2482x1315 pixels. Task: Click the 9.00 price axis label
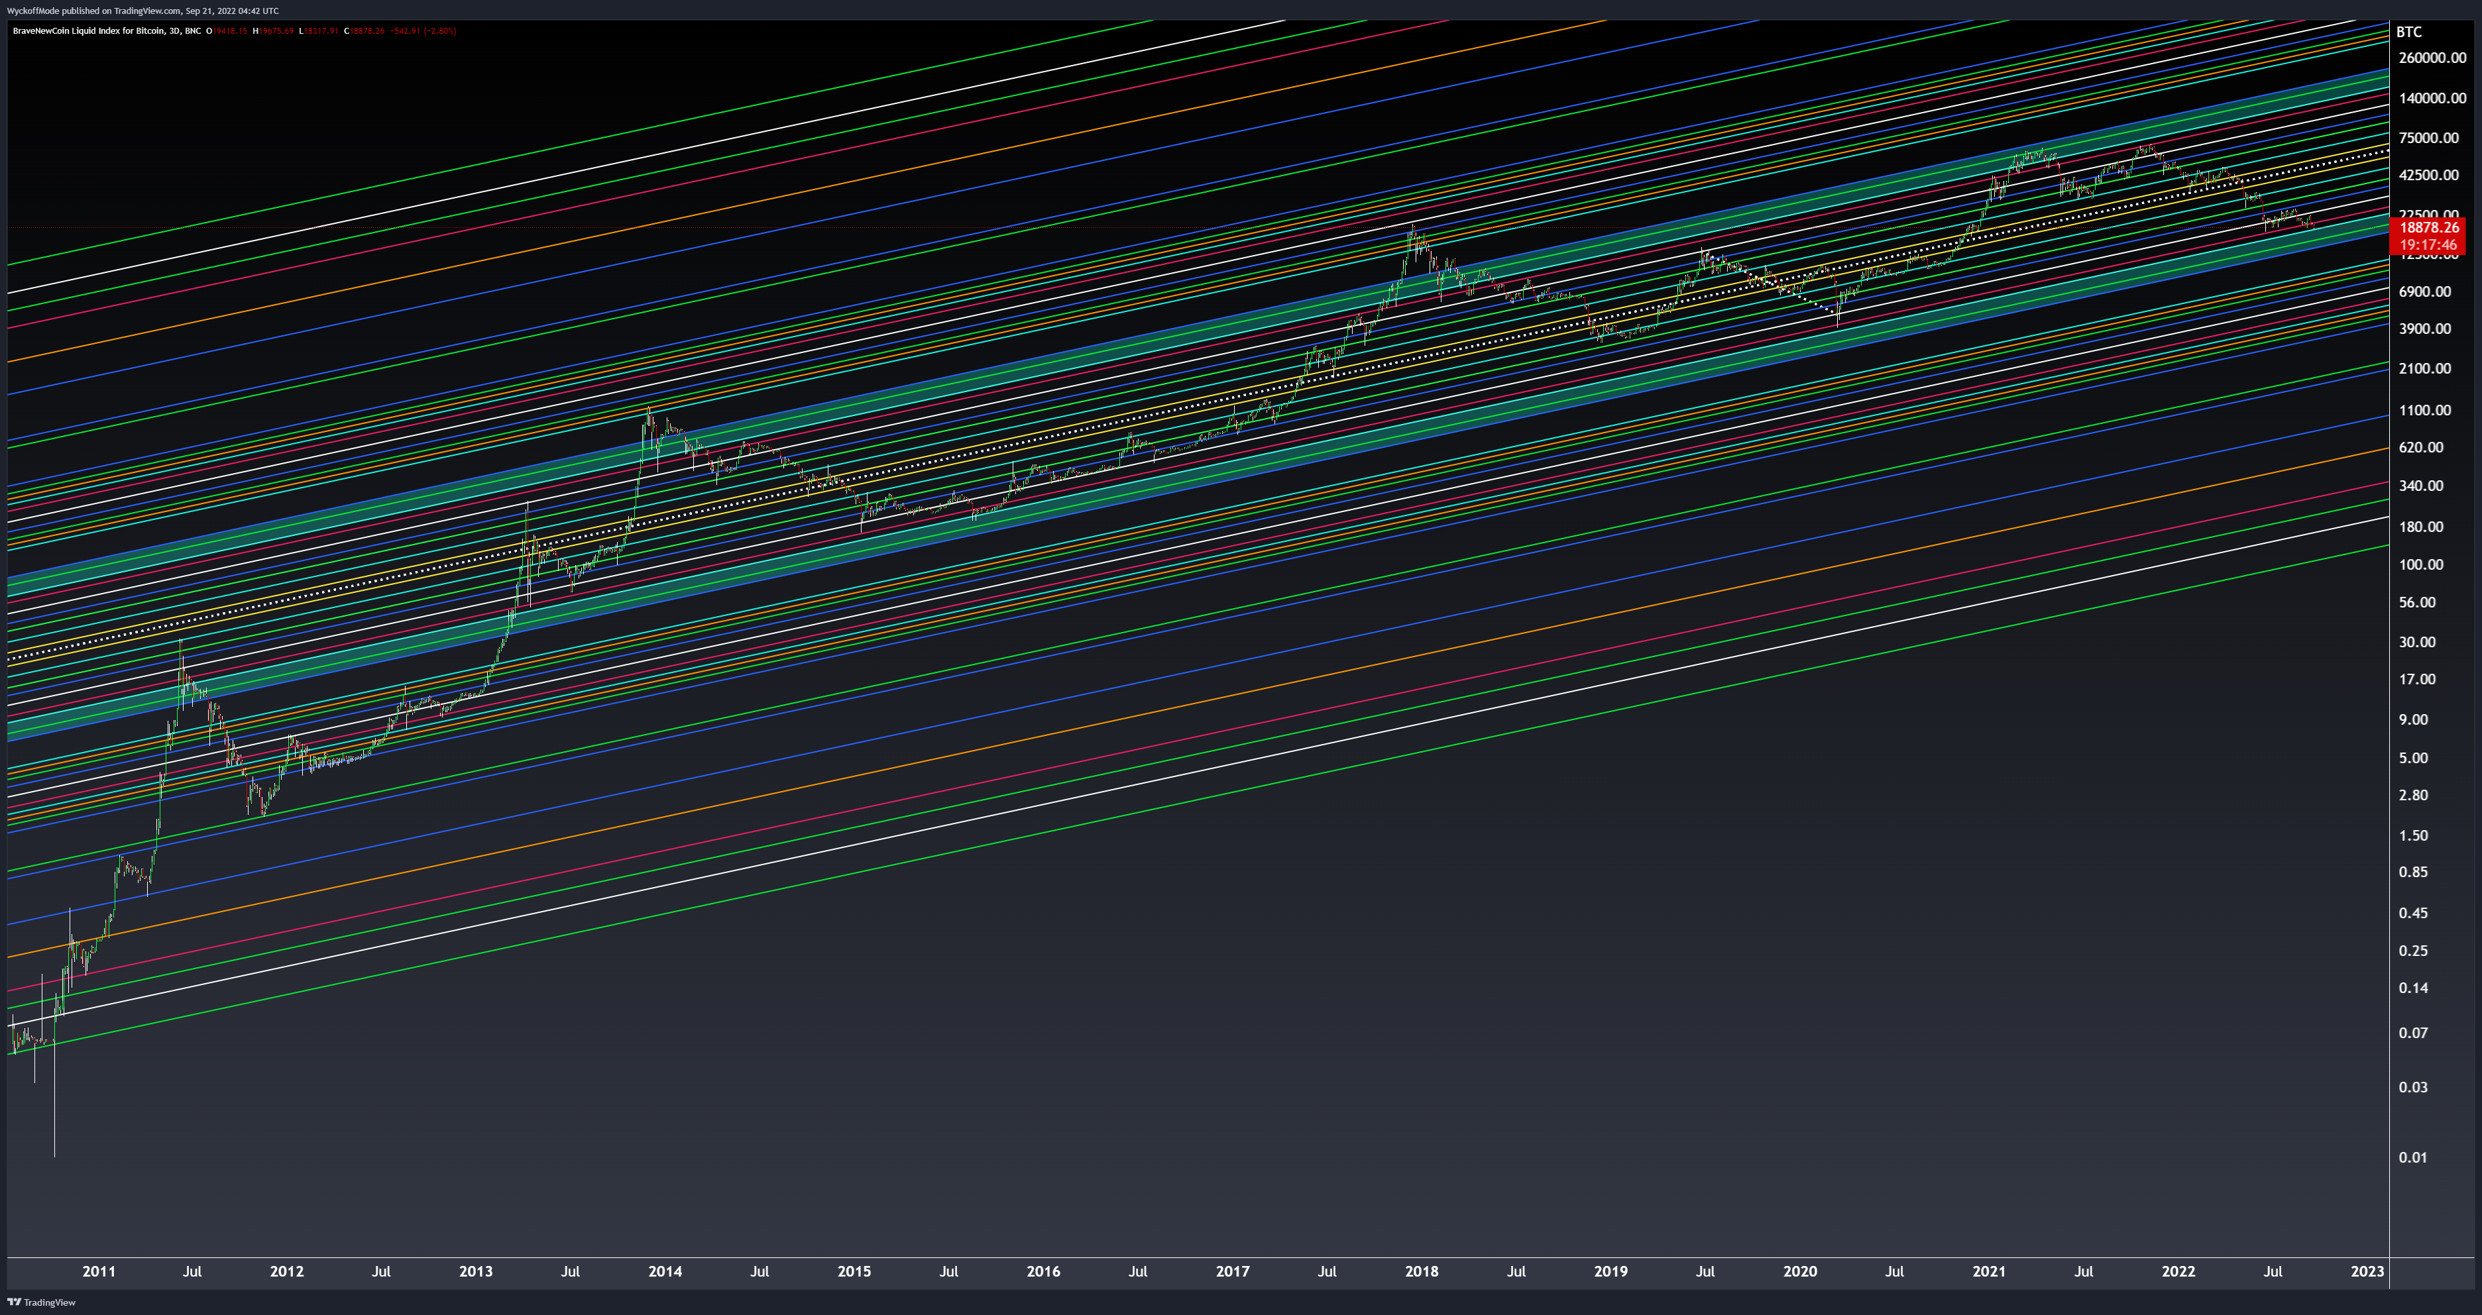(2412, 719)
